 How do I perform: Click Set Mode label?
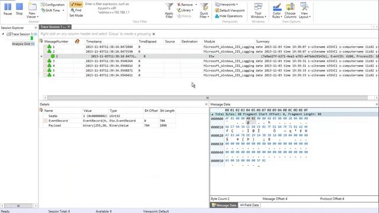(x=76, y=15)
